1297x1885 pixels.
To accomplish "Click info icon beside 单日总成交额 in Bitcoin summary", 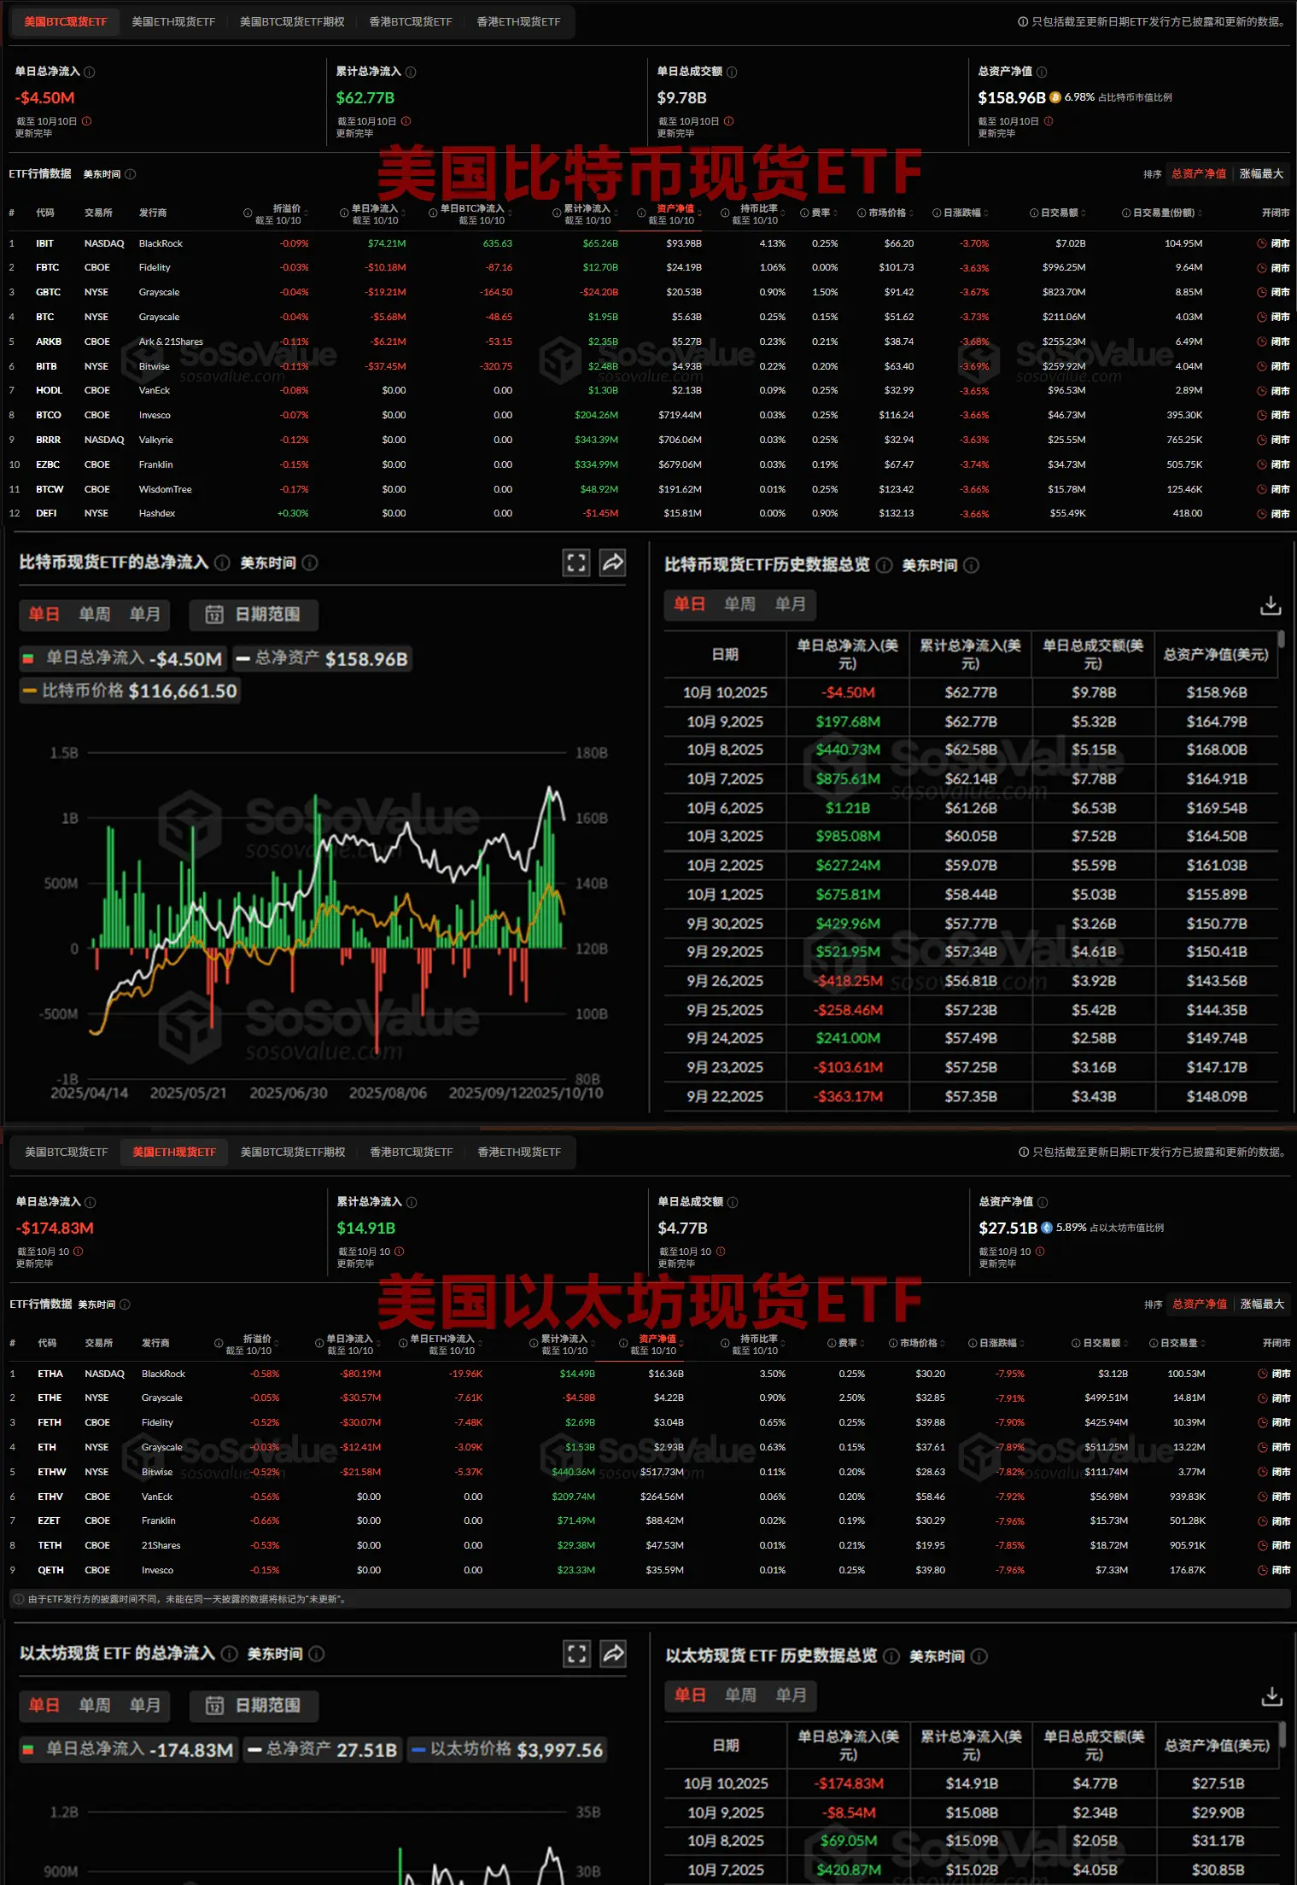I will click(732, 72).
